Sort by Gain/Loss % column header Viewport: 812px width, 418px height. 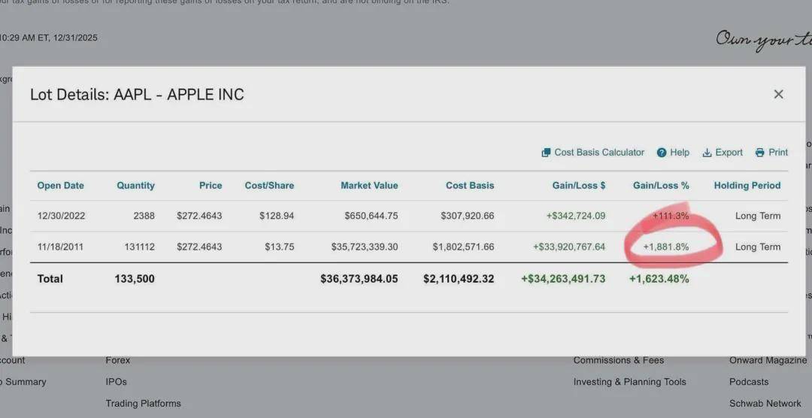coord(661,186)
